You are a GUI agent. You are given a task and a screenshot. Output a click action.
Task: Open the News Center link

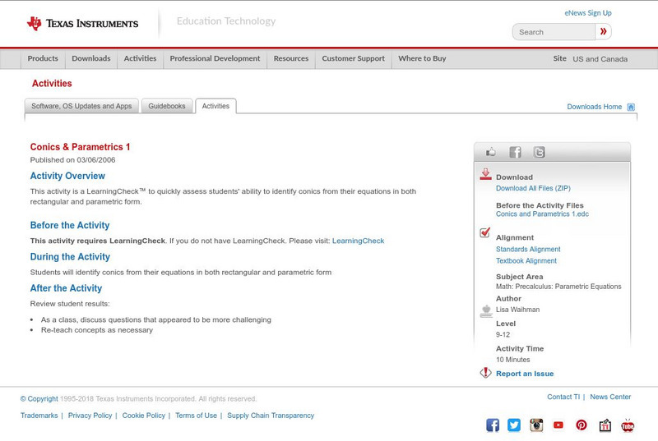[610, 397]
